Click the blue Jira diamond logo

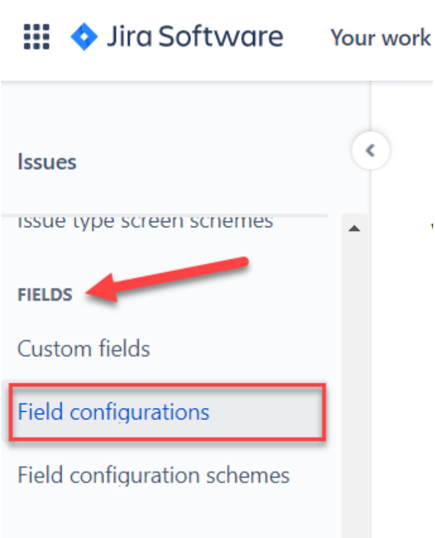pyautogui.click(x=82, y=37)
